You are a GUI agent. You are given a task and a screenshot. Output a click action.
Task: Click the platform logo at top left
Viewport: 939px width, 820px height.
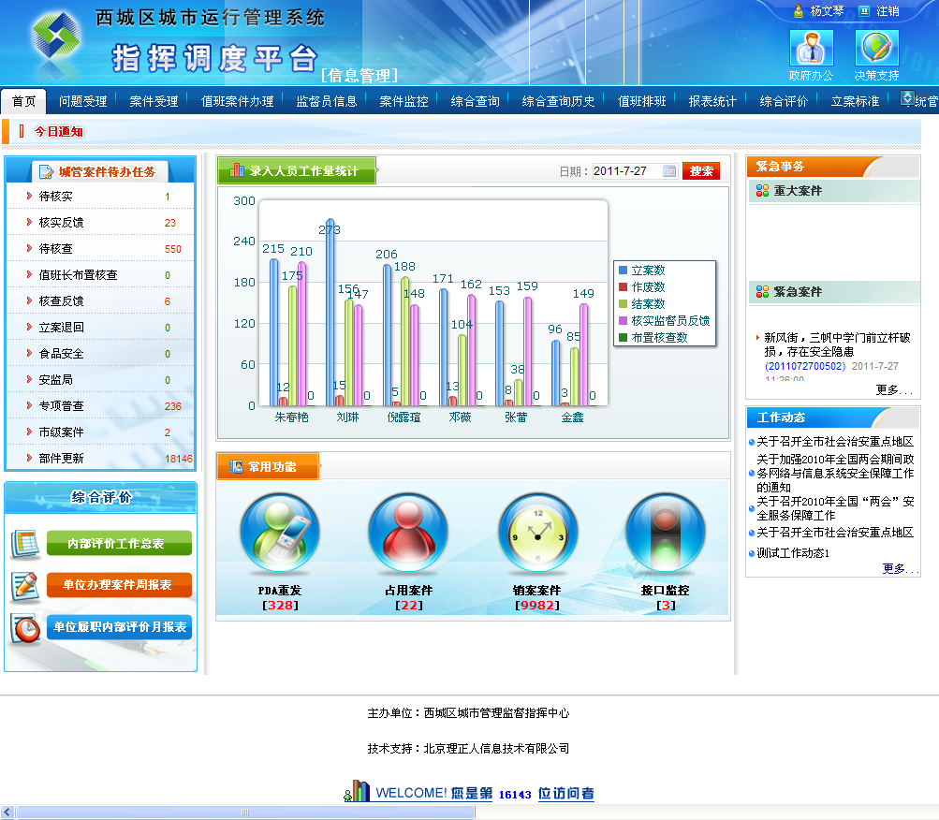(56, 37)
